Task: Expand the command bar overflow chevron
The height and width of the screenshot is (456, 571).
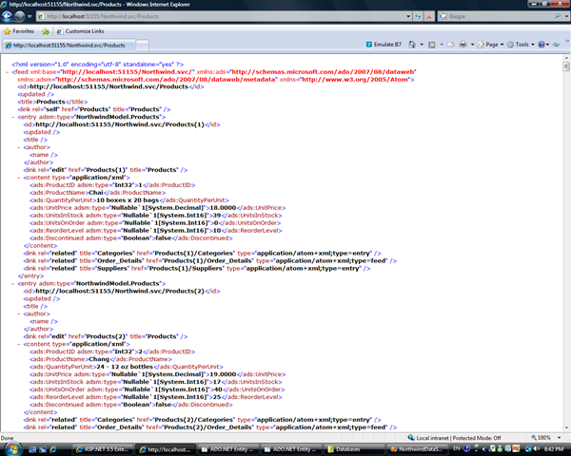Action: click(x=567, y=41)
